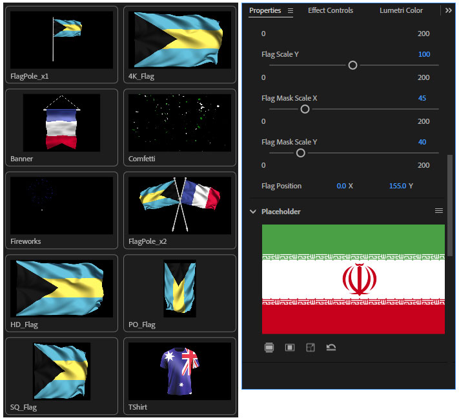Click the Flag Scale Y value 100
Screen dimensions: 459x420
tap(424, 54)
